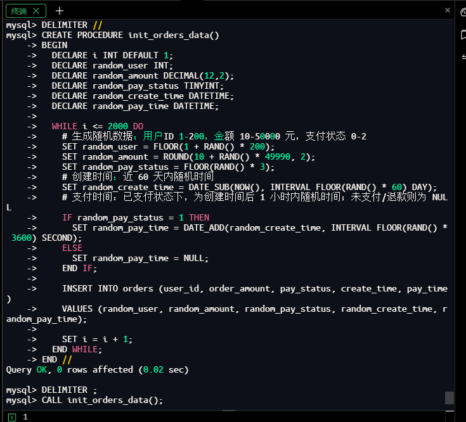Close the terminal panel with gray X

[x=447, y=10]
